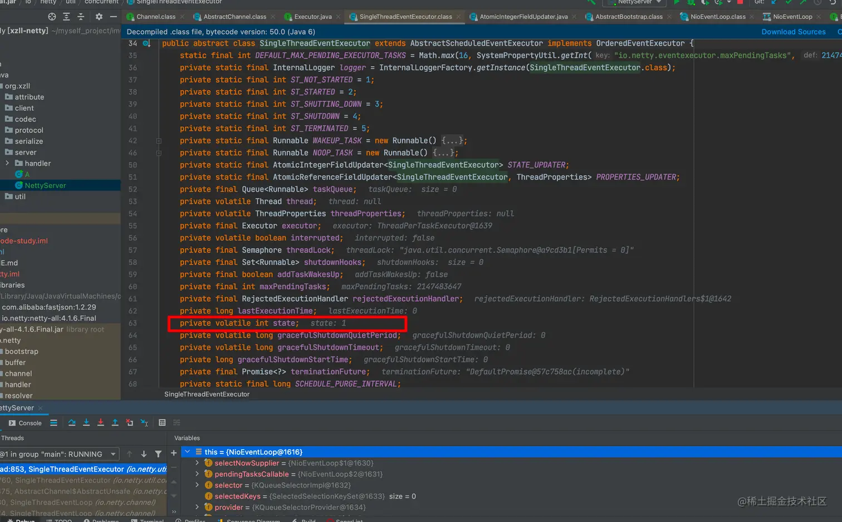Select stack frame ':853, SingleThreadEventExecutor'
The image size is (842, 522).
(84, 469)
